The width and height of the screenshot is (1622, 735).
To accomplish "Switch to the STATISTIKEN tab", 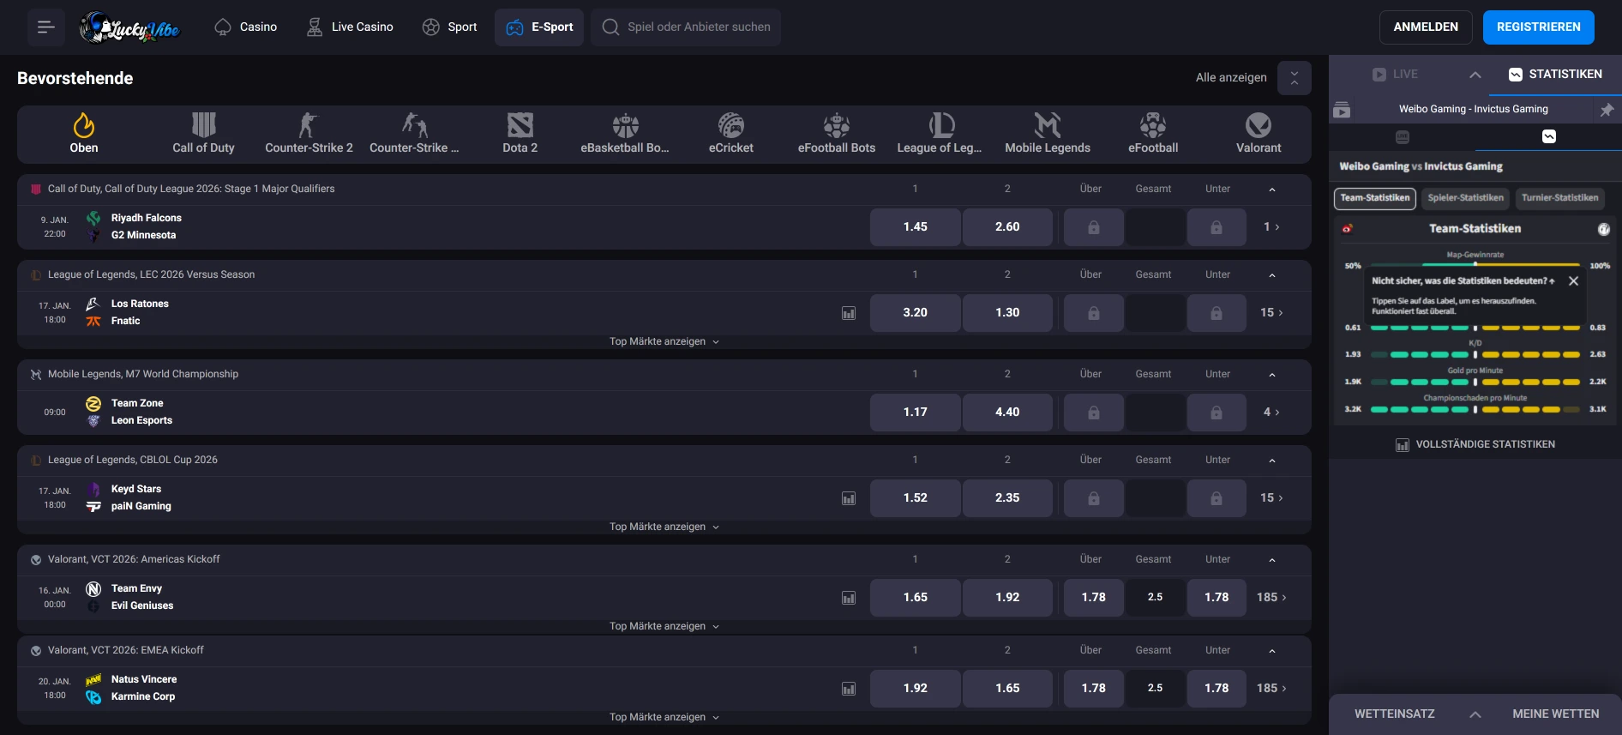I will tap(1555, 75).
